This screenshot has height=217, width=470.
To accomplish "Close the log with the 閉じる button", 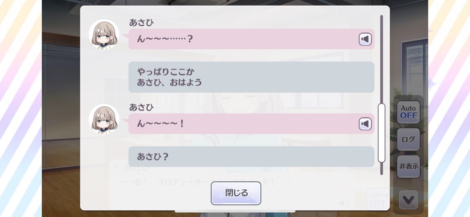I will click(x=236, y=193).
